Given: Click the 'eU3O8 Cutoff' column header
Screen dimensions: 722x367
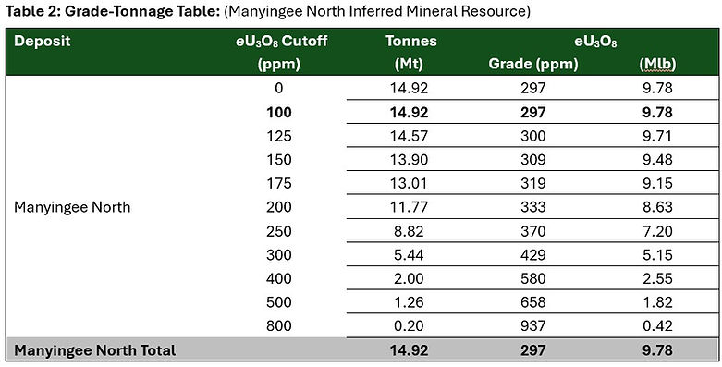Looking at the screenshot, I should pyautogui.click(x=281, y=42).
